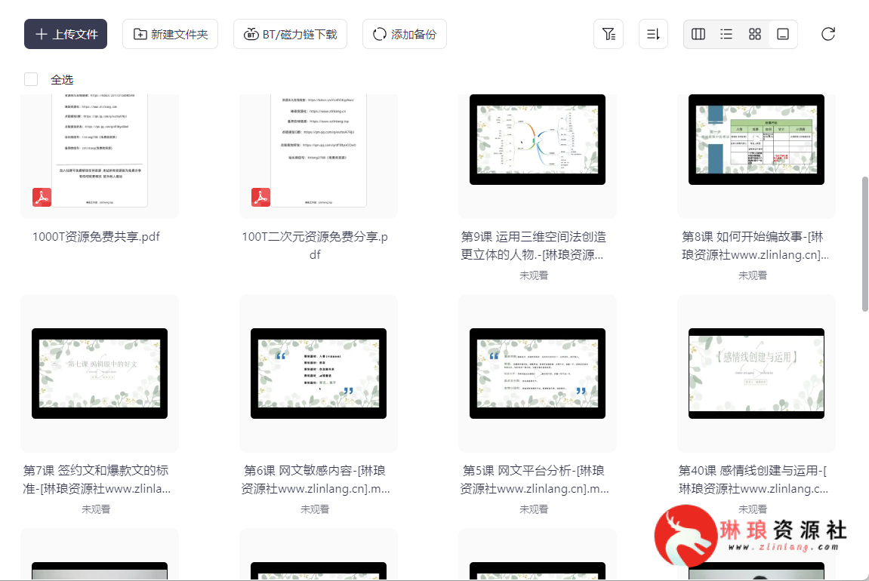
Task: Click file name 第40课 感情线创建与运用
Action: tap(753, 479)
